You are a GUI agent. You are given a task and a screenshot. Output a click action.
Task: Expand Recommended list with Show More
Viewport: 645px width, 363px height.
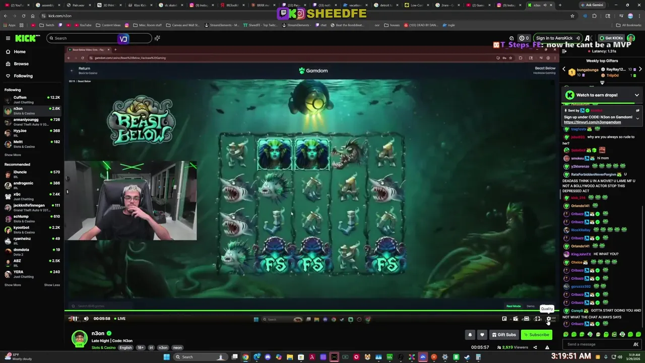pyautogui.click(x=13, y=285)
